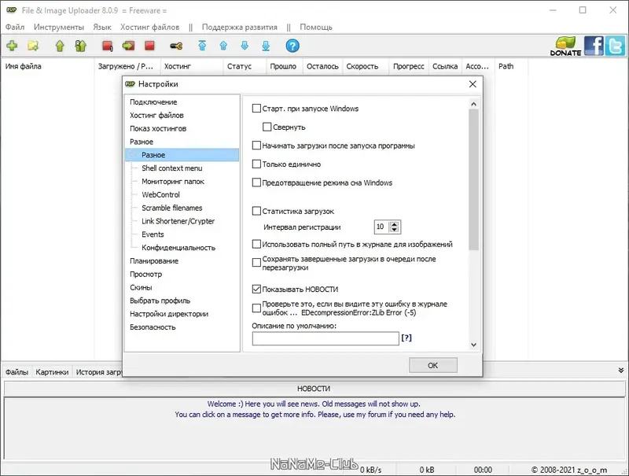The height and width of the screenshot is (476, 629).
Task: Switch to the Файлы tab
Action: [x=17, y=372]
